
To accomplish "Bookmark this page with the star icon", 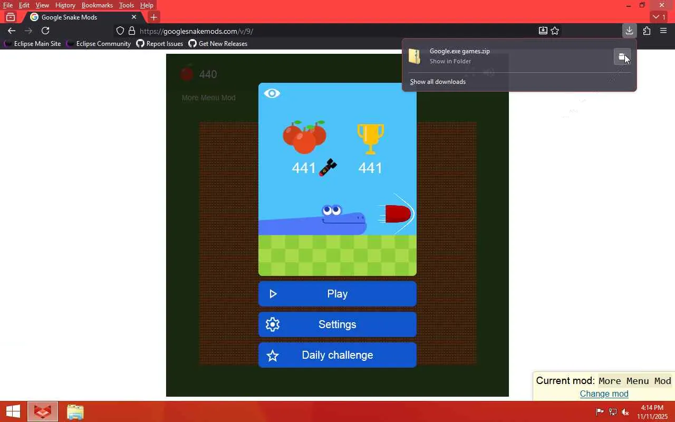I will tap(555, 31).
